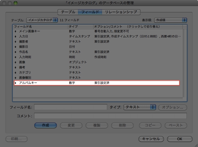Image resolution: width=198 pixels, height=147 pixels.
Task: Click the reorder handle of 入力日 row
Action: pyautogui.click(x=15, y=36)
